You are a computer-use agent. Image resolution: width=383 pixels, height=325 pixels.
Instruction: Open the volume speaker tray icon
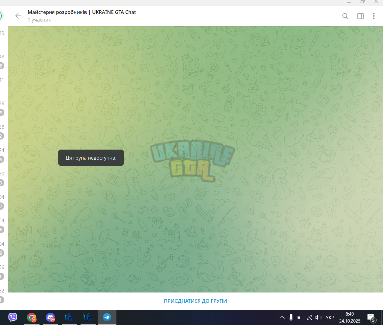[x=318, y=317]
